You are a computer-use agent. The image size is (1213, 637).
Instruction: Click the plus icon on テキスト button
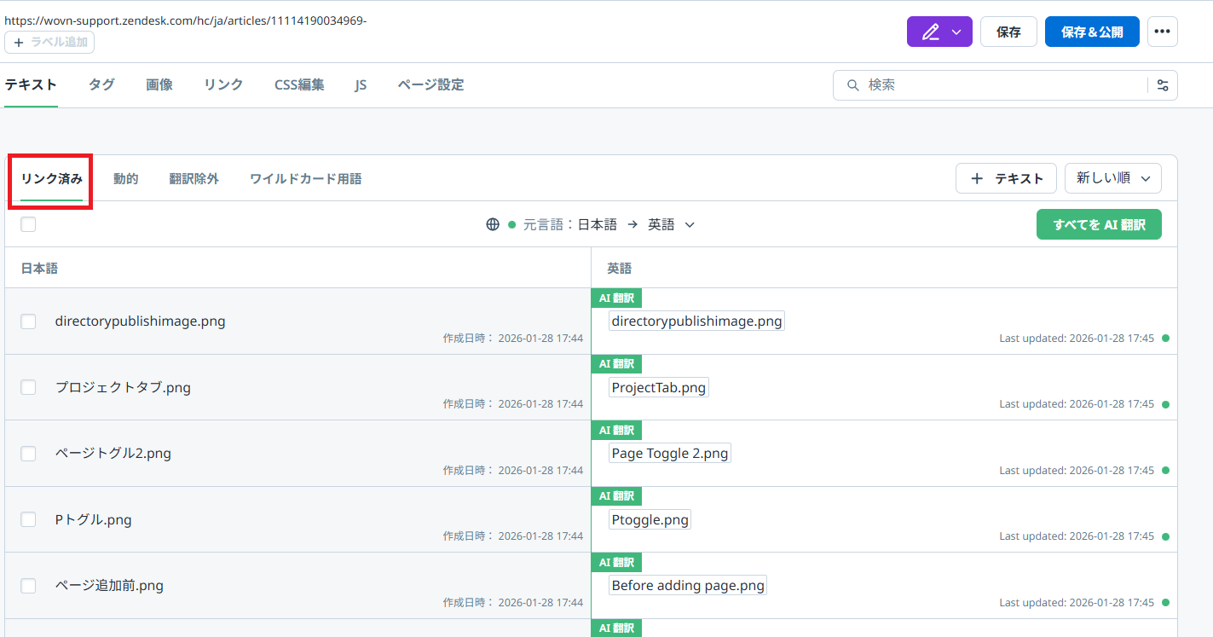pos(977,178)
